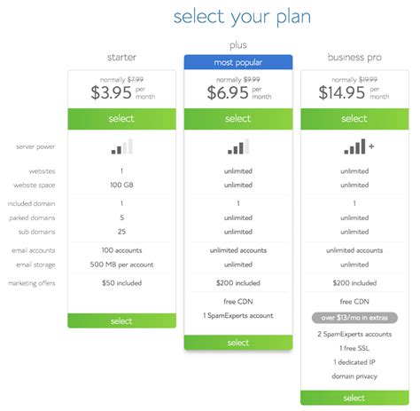Click the 'select your plan' heading
Image resolution: width=420 pixels, height=411 pixels.
pyautogui.click(x=242, y=17)
